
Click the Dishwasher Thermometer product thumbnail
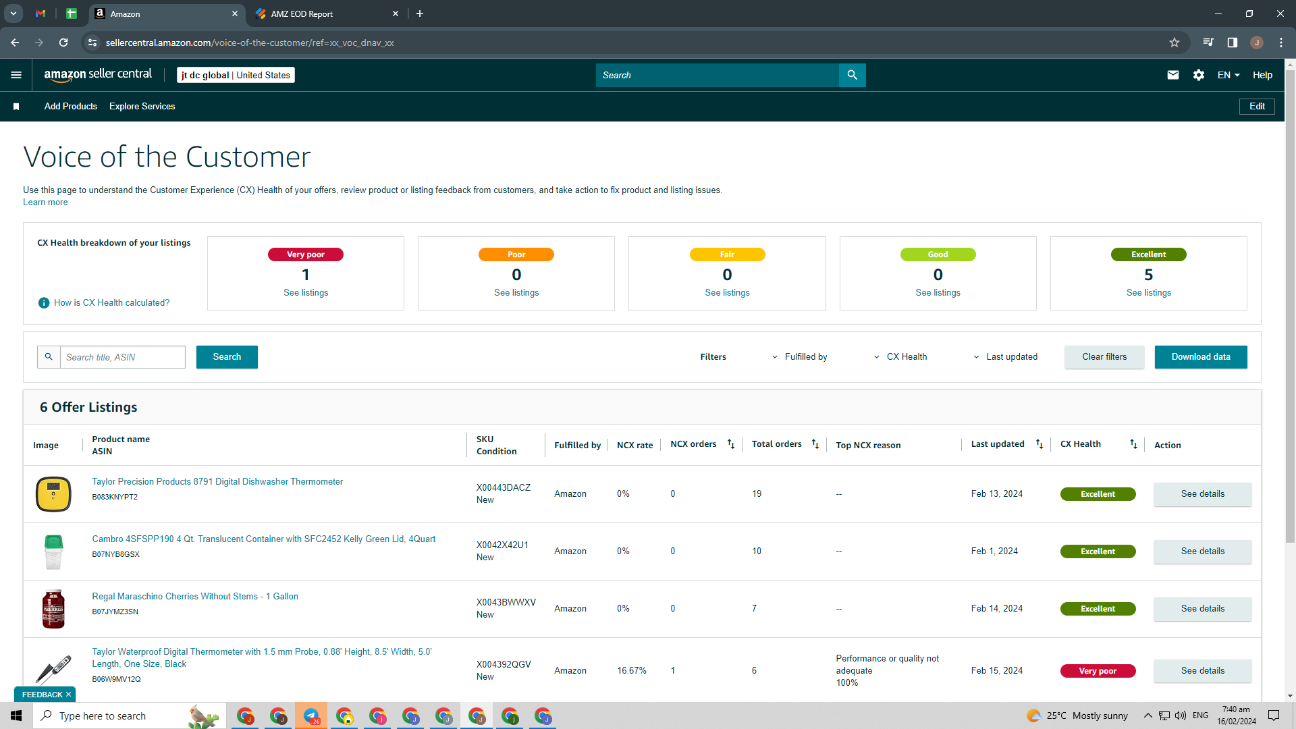coord(53,494)
